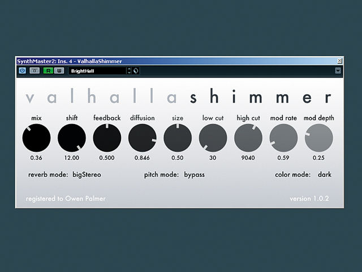Click the 'feedback' knob label

pos(107,118)
